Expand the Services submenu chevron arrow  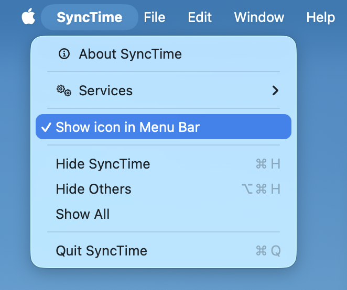click(x=275, y=91)
